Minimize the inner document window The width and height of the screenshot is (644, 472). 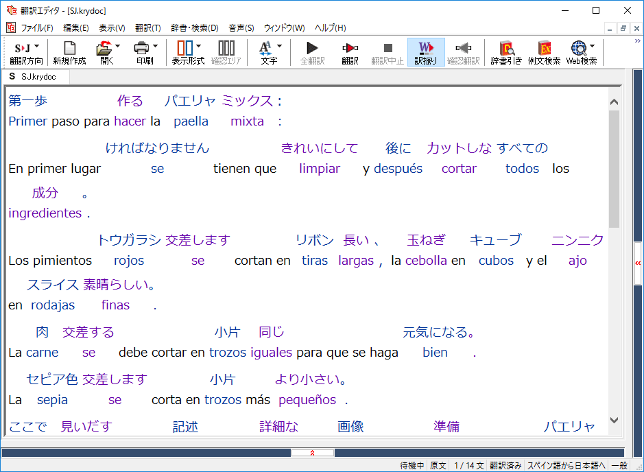tap(610, 28)
